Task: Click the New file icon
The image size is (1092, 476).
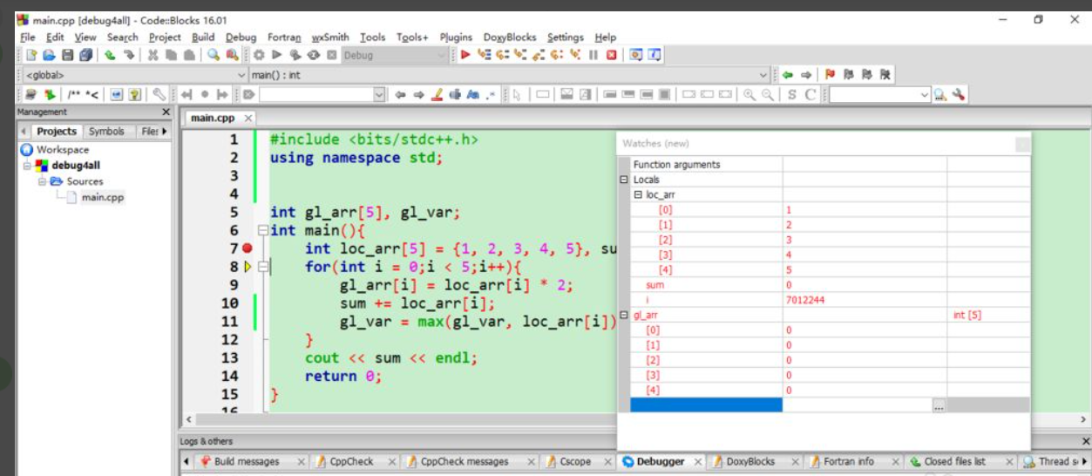Action: point(31,55)
